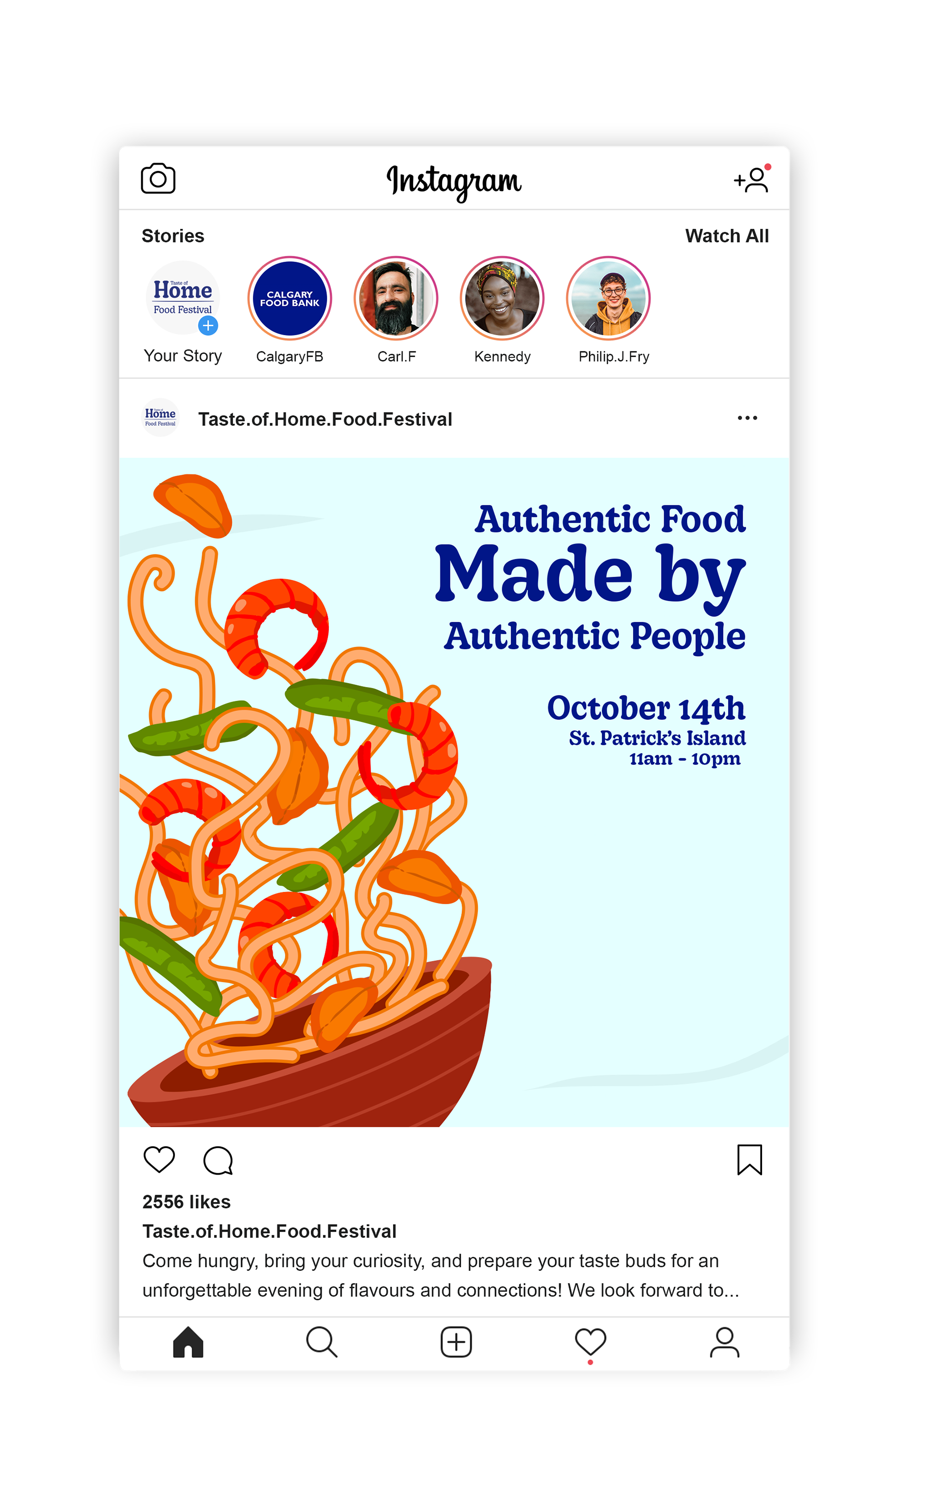Open activity heart in bottom bar

pyautogui.click(x=590, y=1342)
